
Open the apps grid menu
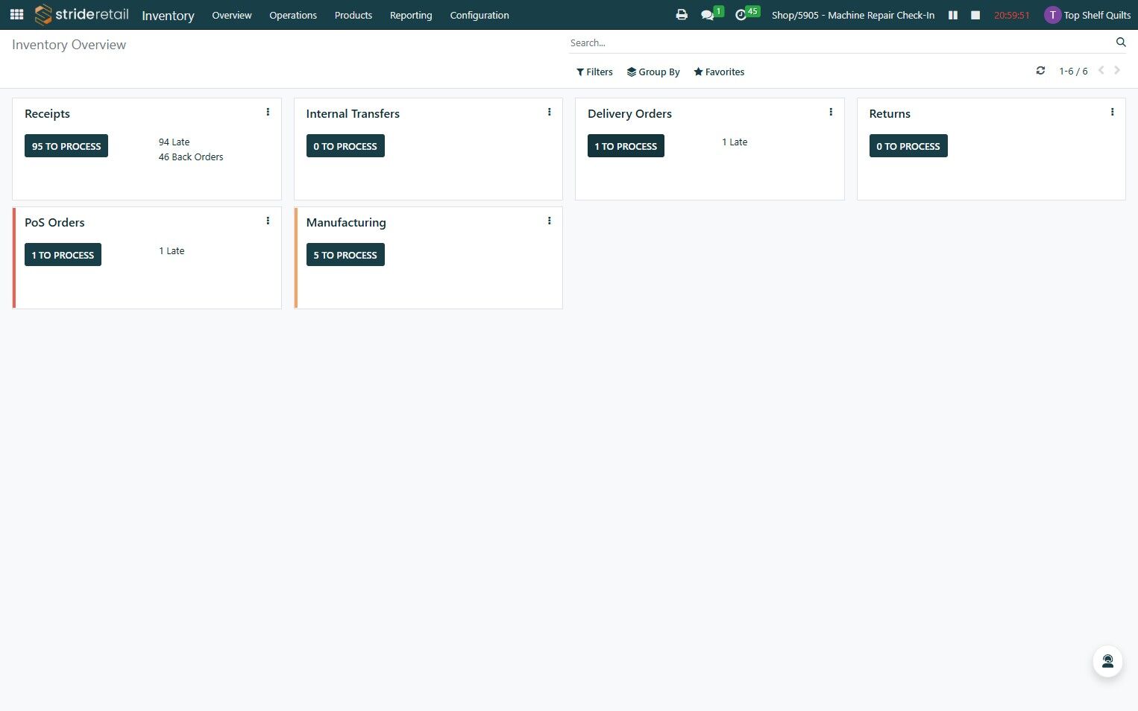pos(16,15)
